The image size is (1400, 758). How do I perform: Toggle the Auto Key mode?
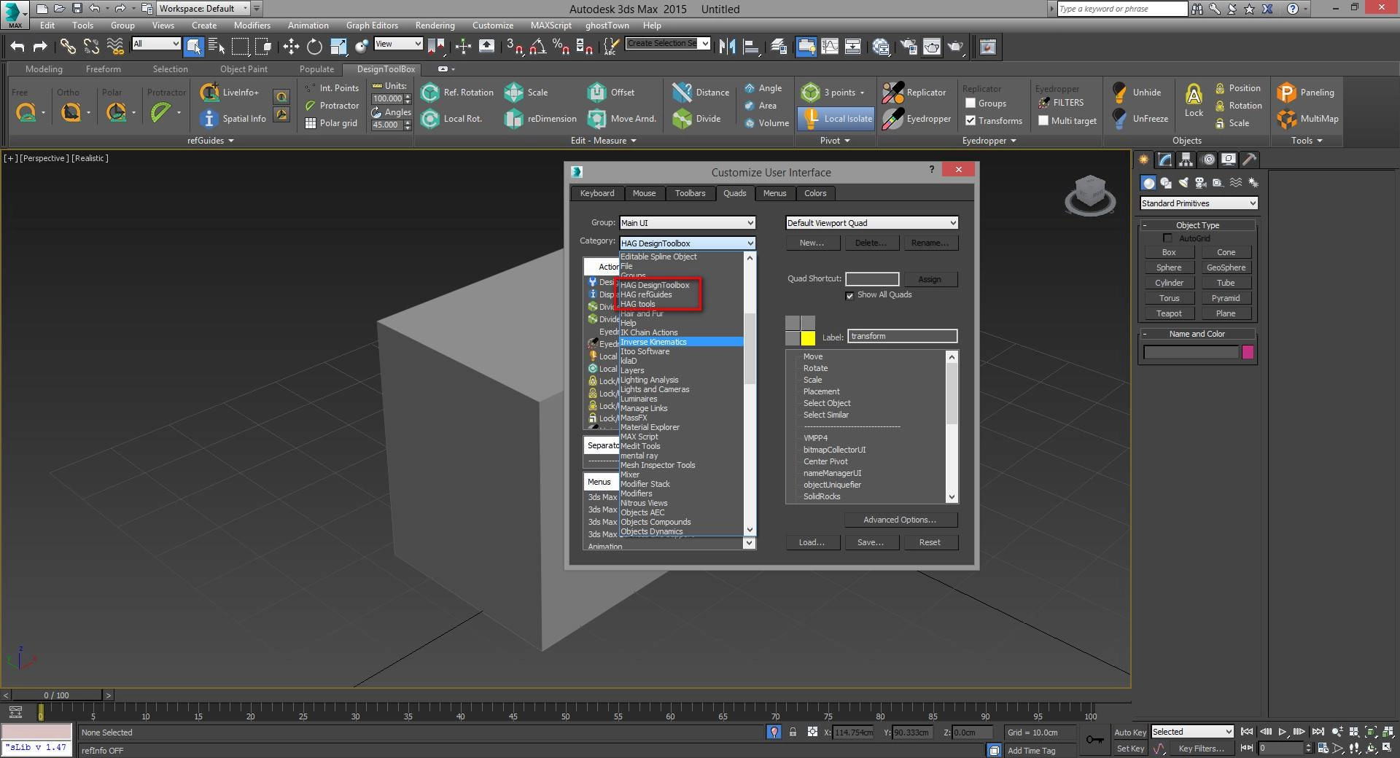pos(1130,732)
